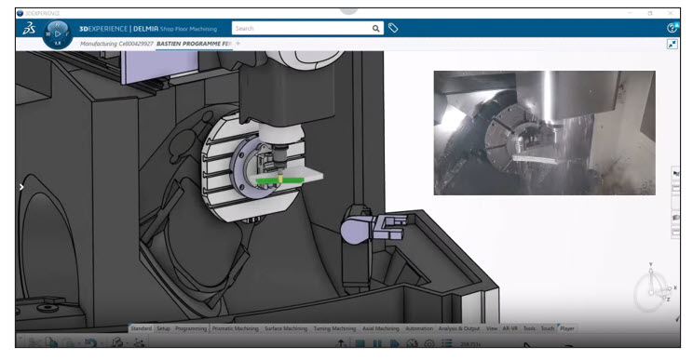Open the 6WTags tag icon
The width and height of the screenshot is (693, 360).
(393, 28)
